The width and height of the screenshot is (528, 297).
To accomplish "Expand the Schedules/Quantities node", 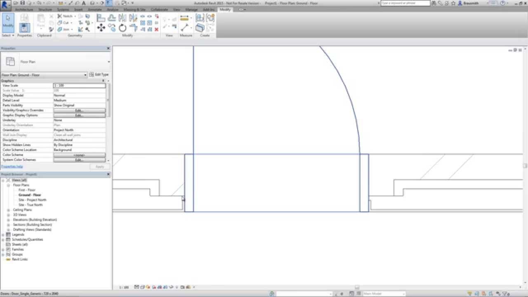I will pyautogui.click(x=3, y=240).
